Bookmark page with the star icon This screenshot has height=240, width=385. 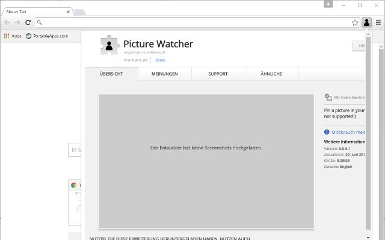355,23
